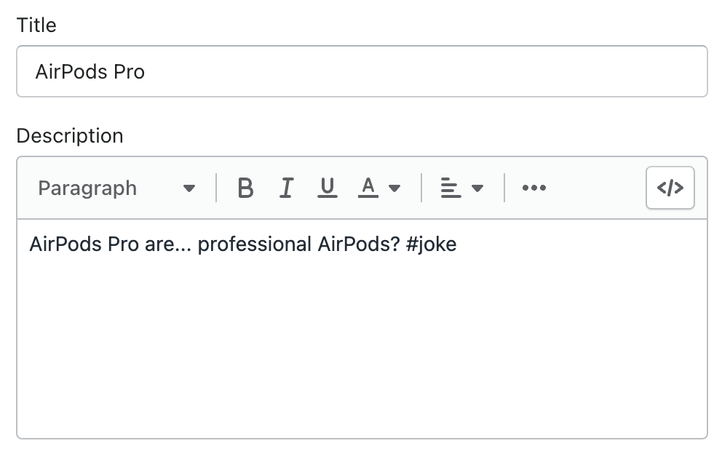
Task: Click the code view toggle button
Action: pos(670,188)
